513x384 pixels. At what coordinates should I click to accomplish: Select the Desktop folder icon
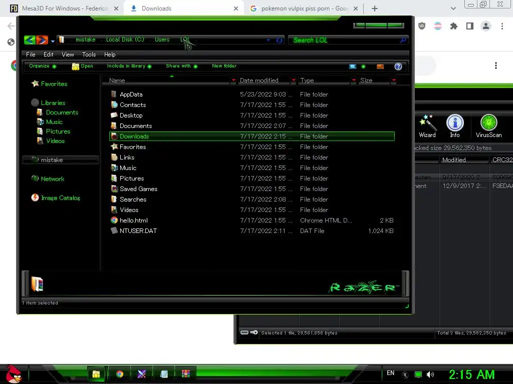[x=114, y=115]
